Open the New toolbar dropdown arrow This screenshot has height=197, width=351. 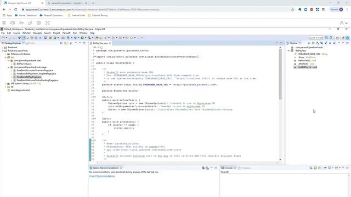tap(7, 38)
